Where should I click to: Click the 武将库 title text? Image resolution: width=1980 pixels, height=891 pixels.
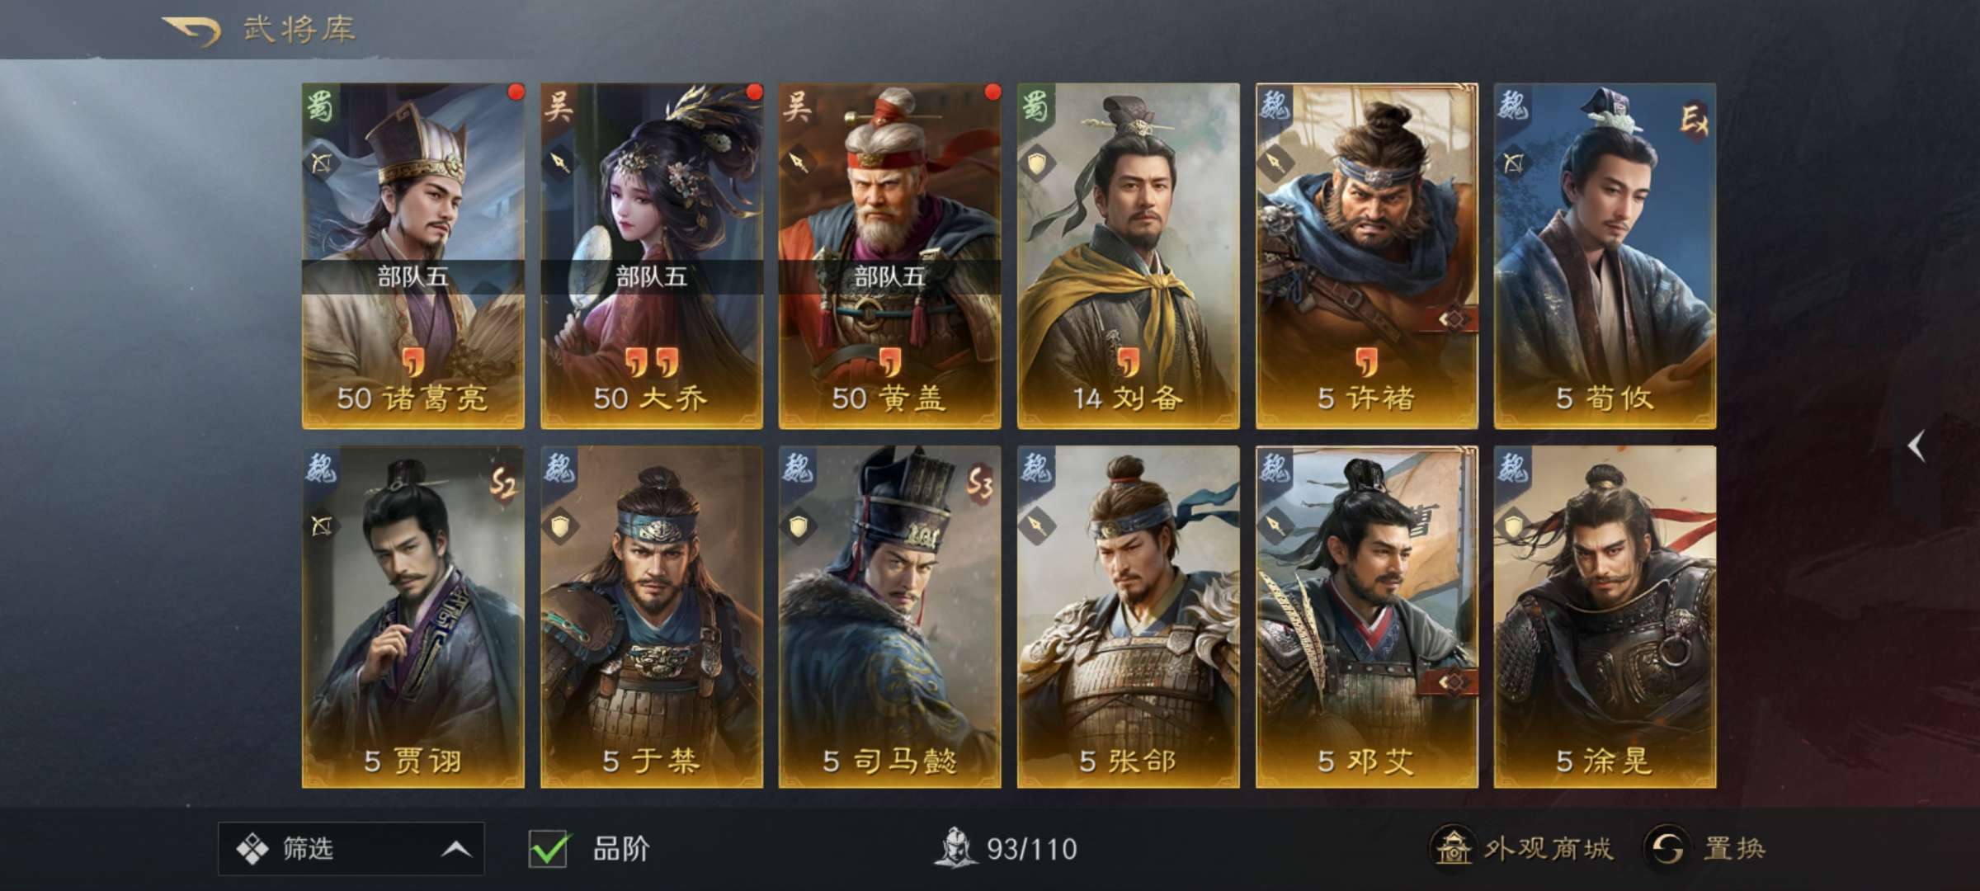299,30
